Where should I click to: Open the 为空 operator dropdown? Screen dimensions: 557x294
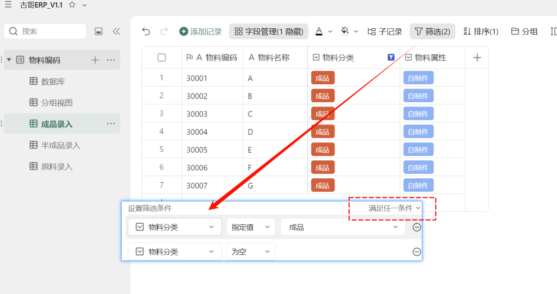coord(251,252)
